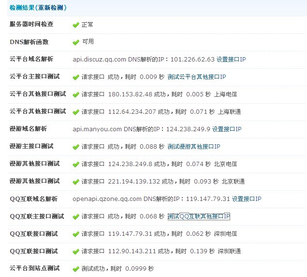Select the DNS解析函数 row label

click(29, 42)
